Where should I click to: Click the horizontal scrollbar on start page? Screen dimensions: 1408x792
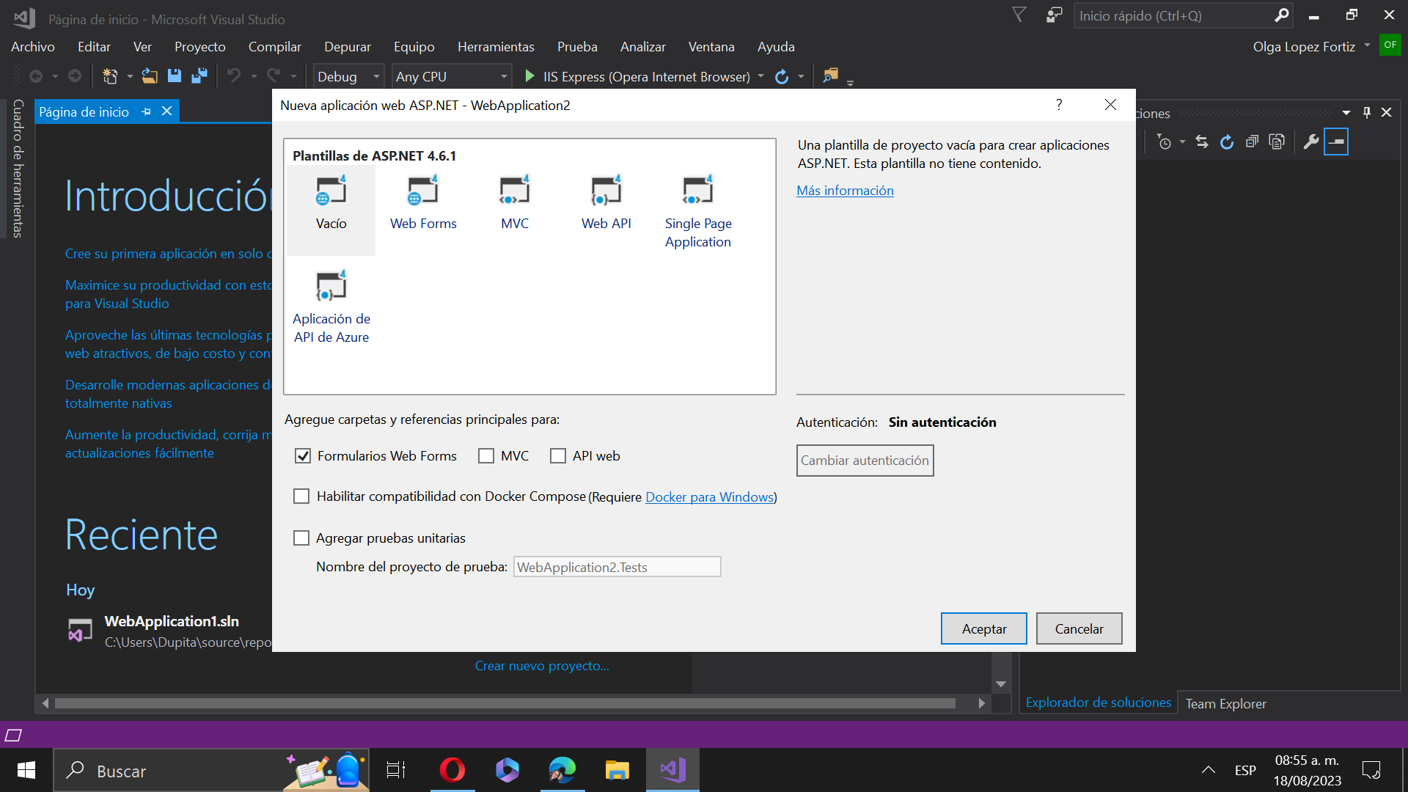[505, 704]
